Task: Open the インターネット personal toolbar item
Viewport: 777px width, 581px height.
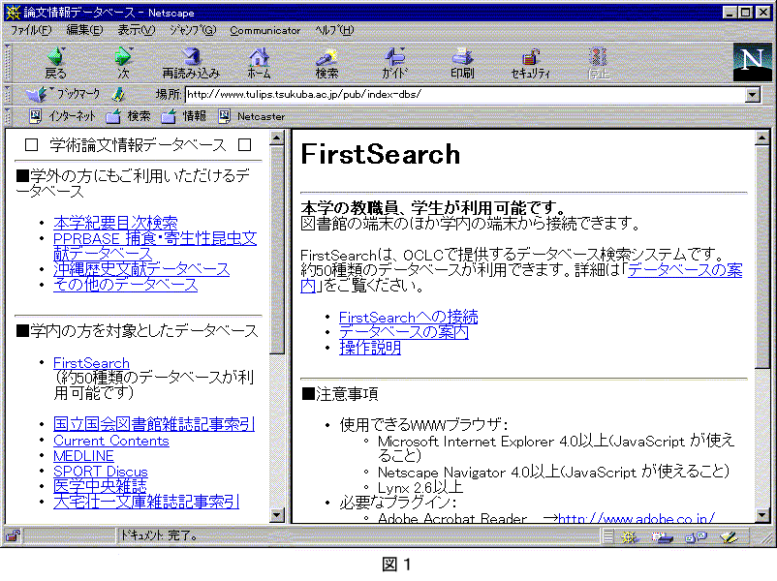Action: pos(62,116)
